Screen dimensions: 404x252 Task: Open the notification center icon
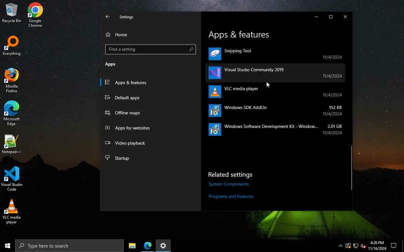(394, 246)
